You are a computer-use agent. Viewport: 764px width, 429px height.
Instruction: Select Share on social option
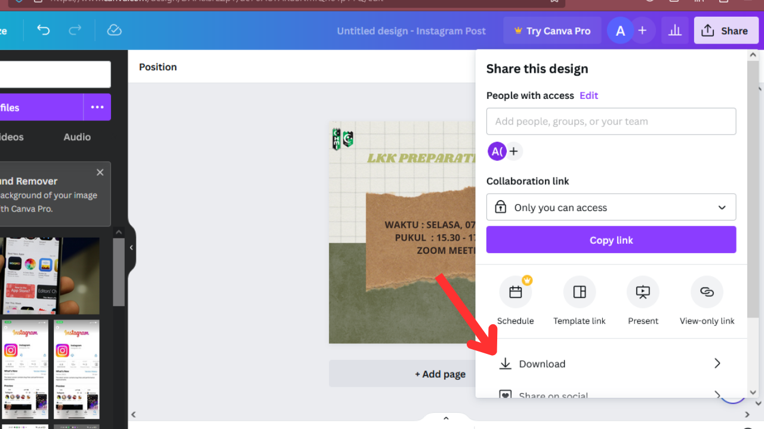tap(611, 395)
